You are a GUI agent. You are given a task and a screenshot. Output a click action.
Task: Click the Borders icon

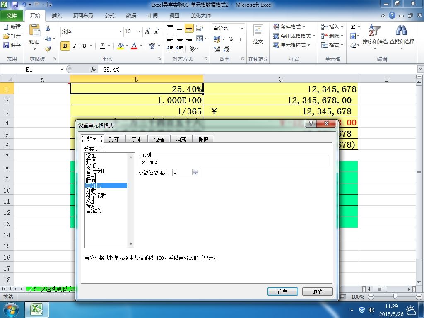102,46
